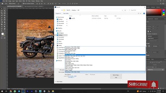This screenshot has width=166, height=93.
Task: Open the RGB Color mode dropdown
Action: point(153,36)
